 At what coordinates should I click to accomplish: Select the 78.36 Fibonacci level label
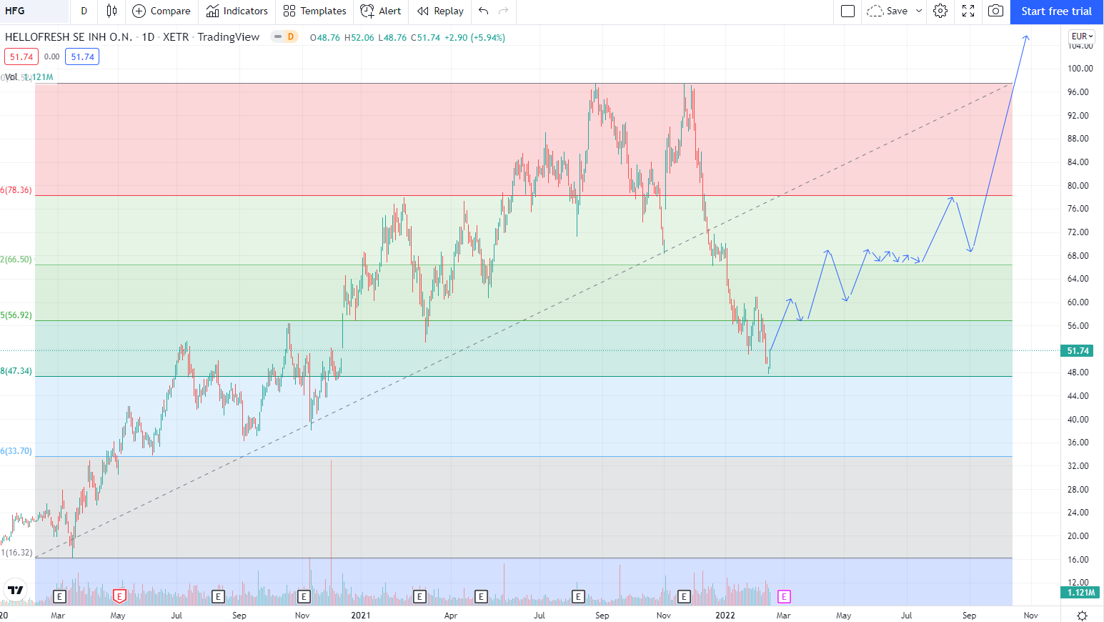coord(16,190)
